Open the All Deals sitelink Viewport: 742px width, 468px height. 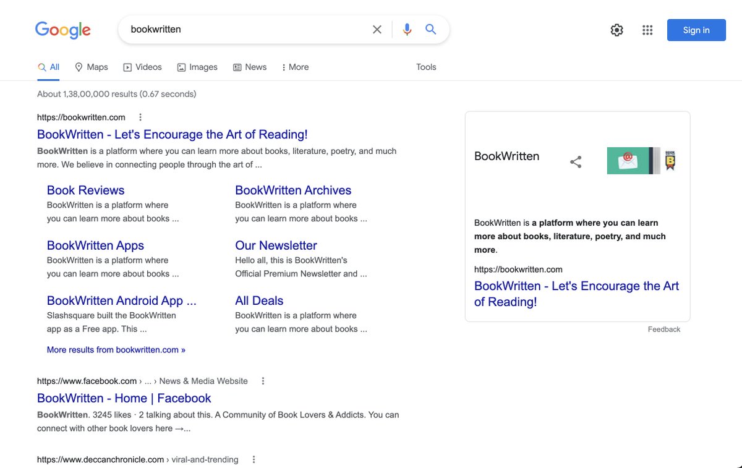click(259, 300)
